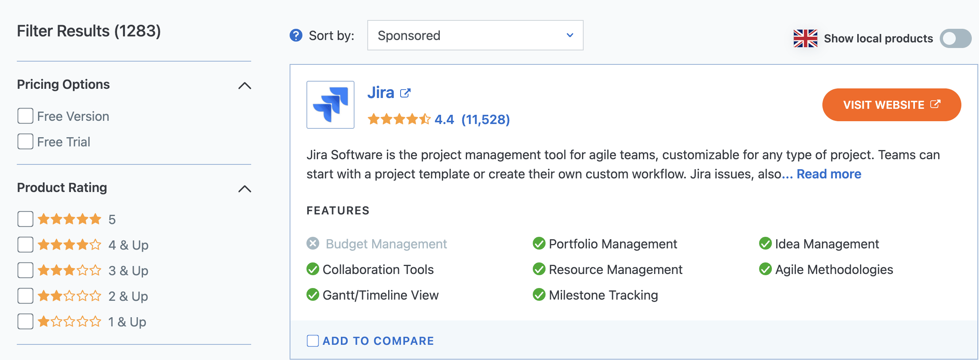Select the 4 & Up rating checkbox
979x360 pixels.
point(25,245)
